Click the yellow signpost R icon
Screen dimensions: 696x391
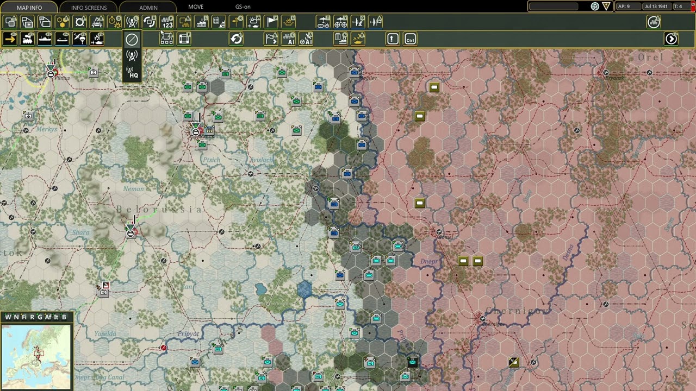pos(237,22)
